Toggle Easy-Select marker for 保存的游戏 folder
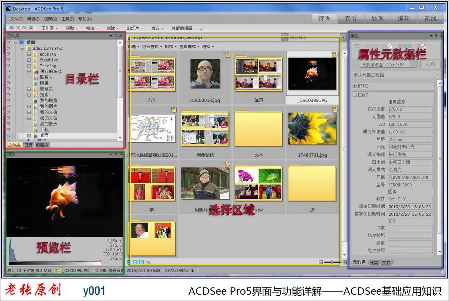Viewport: 449px width, 301px height. click(8, 71)
